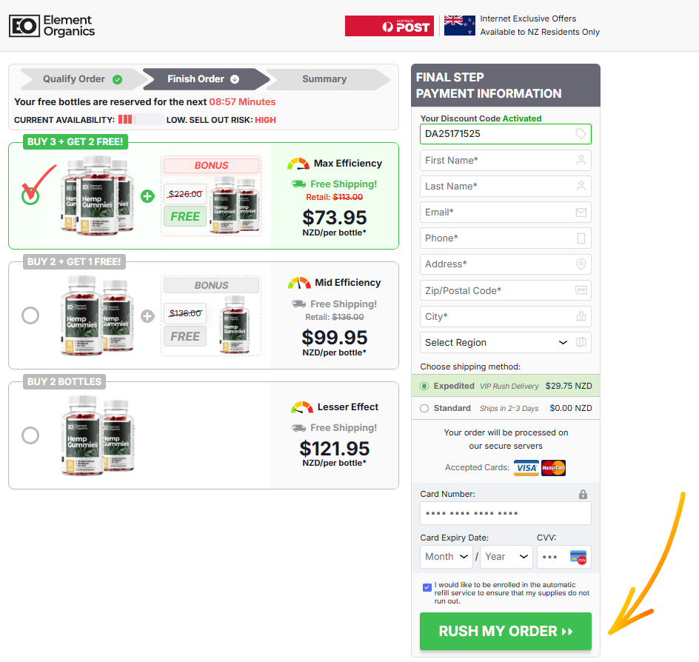
Task: Select the Buy 2 + Get 1 Free package
Action: pos(30,315)
